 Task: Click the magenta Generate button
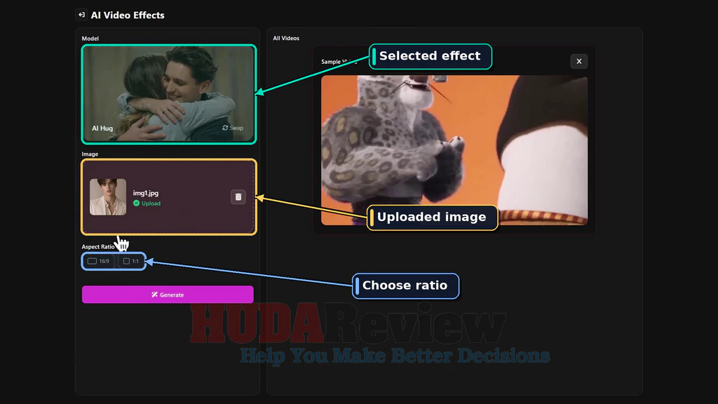(168, 295)
